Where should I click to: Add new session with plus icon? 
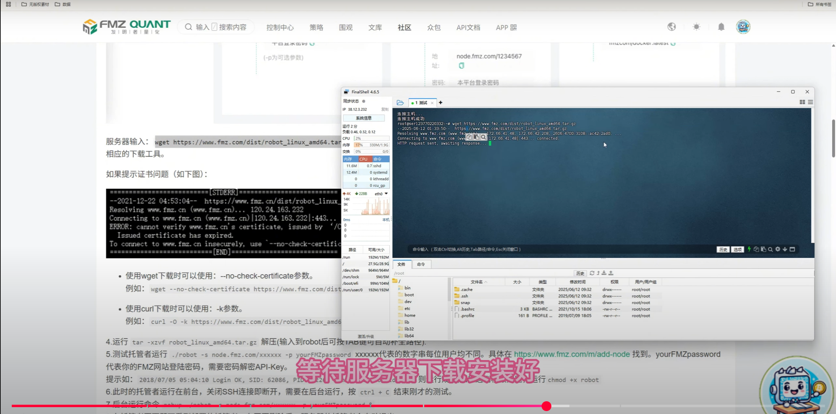coord(441,103)
